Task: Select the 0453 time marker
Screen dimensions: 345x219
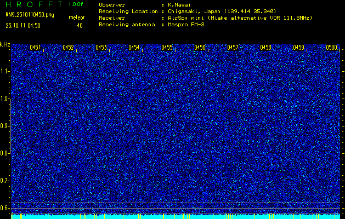Action: point(101,48)
